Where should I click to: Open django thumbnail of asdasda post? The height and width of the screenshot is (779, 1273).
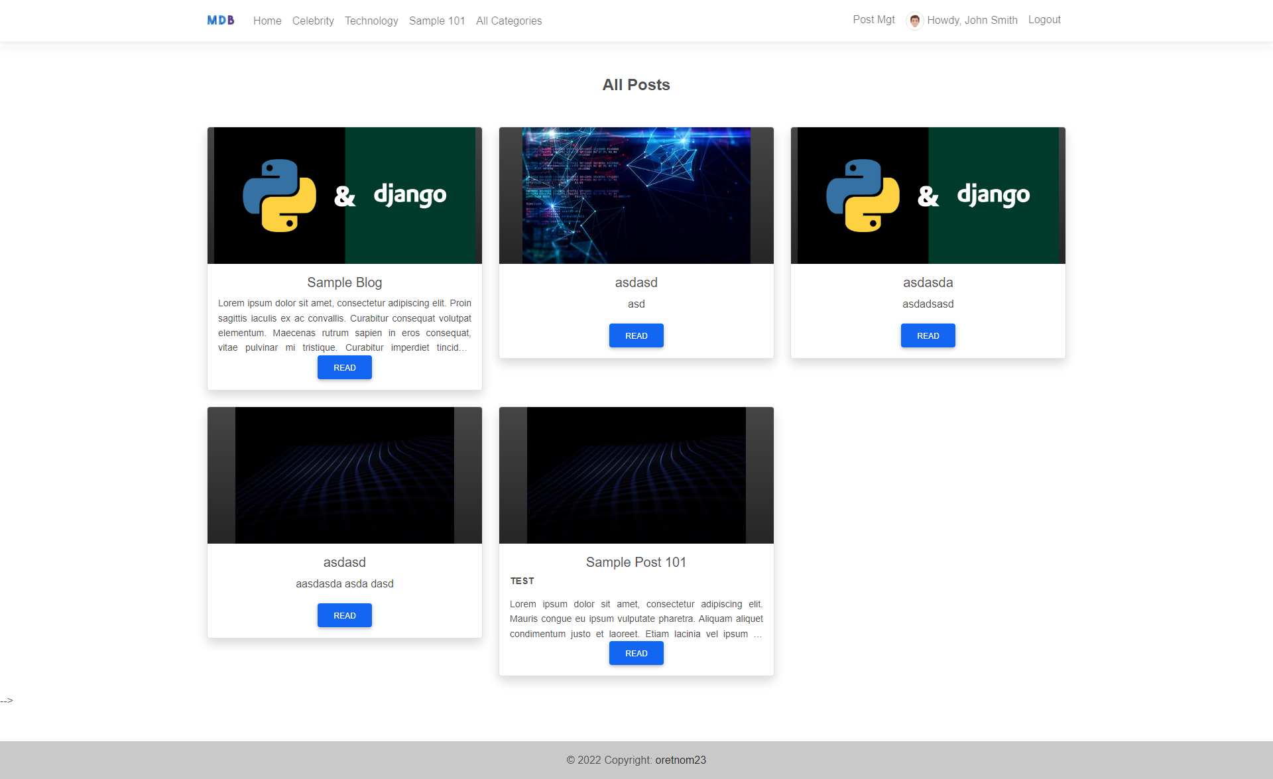[x=928, y=196]
